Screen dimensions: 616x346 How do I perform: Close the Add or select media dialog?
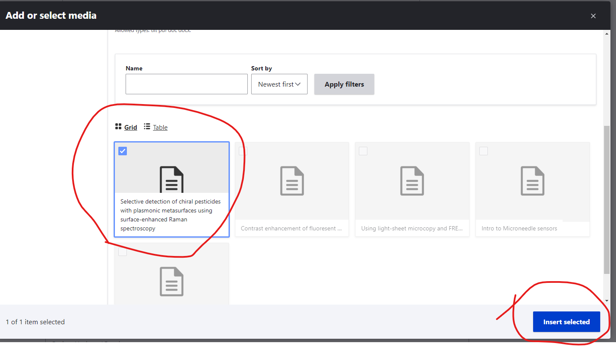coord(593,16)
